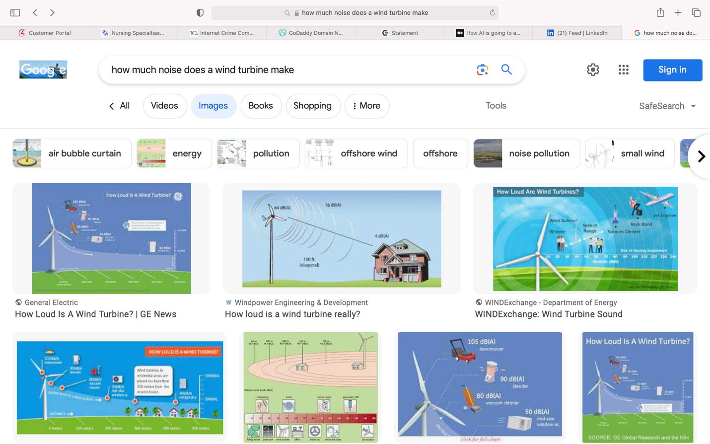This screenshot has height=444, width=710.
Task: Switch to Internet Crime Com... tab
Action: click(x=222, y=33)
